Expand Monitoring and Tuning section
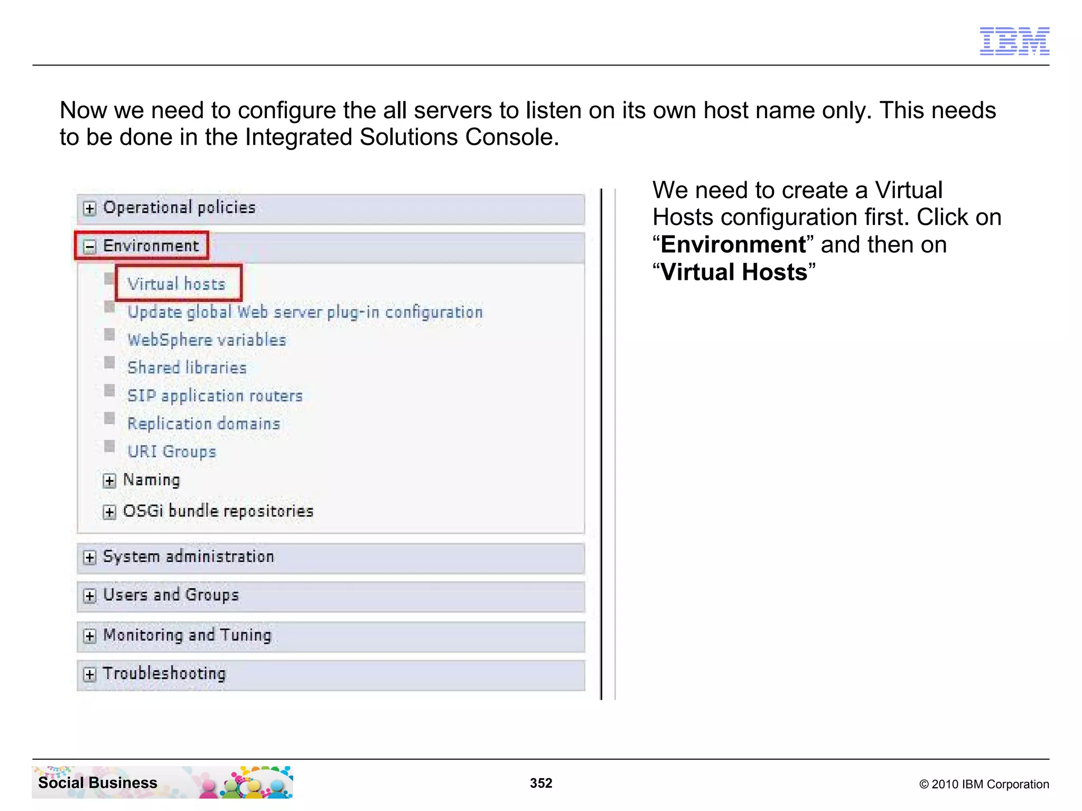Screen dimensions: 1082x811 pos(90,636)
